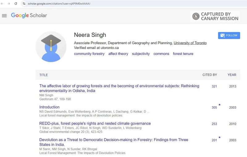Click the 'Geoforum 47, 189-198' text

pos(55,99)
